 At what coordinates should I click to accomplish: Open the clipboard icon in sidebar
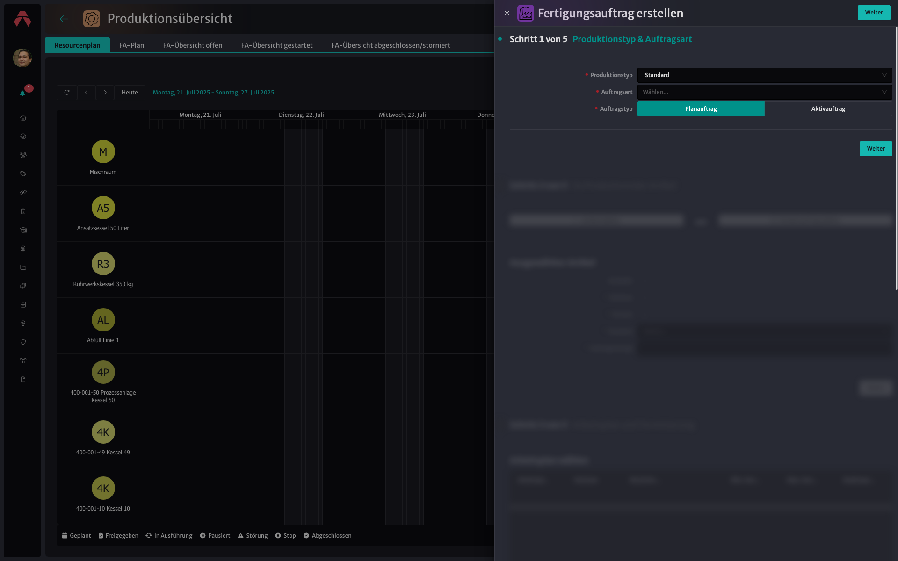point(23,211)
